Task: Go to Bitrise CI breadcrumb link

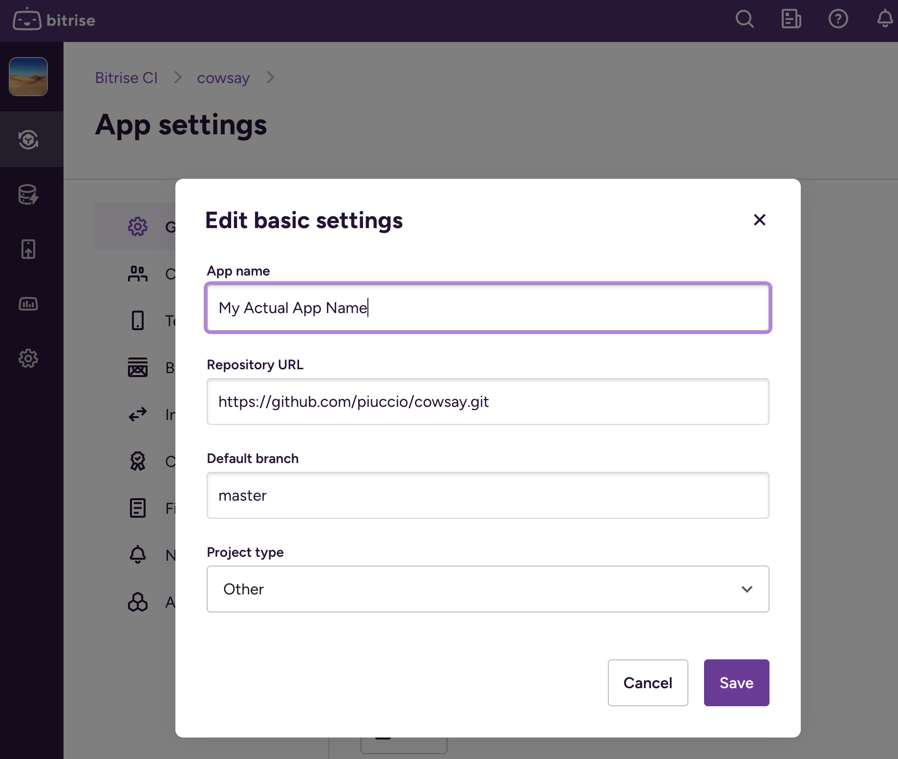Action: coord(126,78)
